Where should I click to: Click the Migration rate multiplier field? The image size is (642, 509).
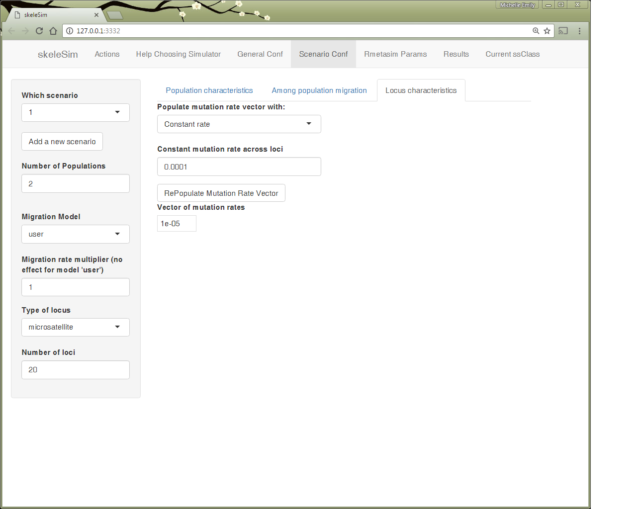click(x=76, y=287)
